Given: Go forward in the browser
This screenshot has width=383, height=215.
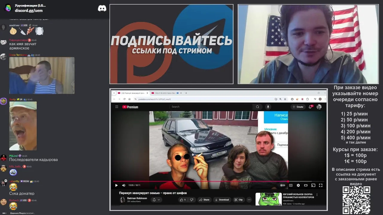Looking at the screenshot, I should click(119, 99).
